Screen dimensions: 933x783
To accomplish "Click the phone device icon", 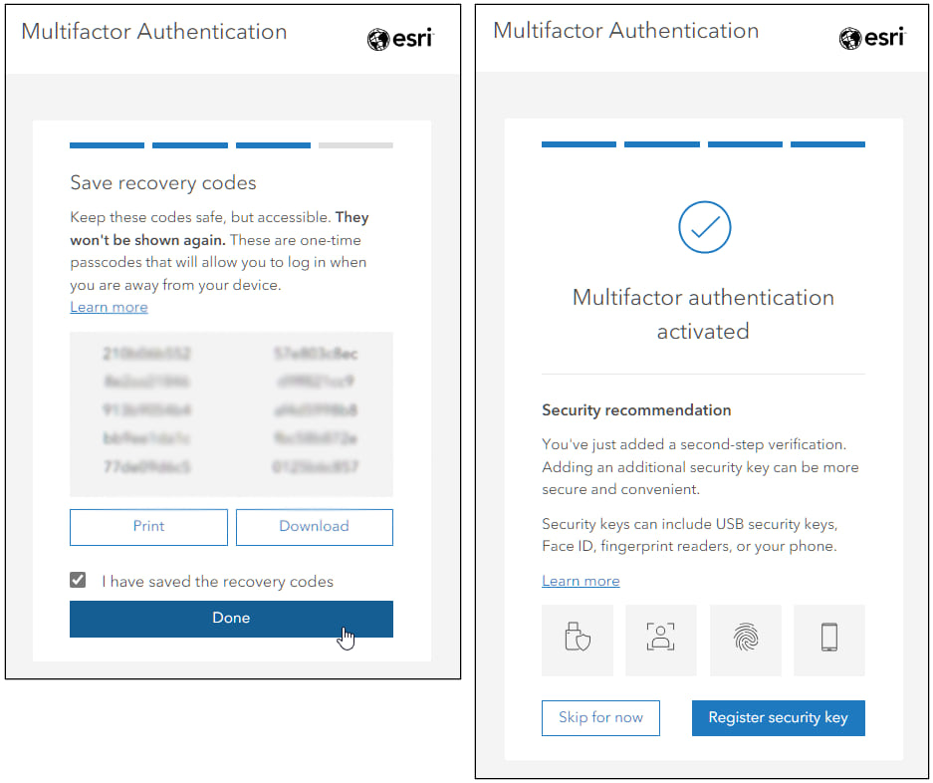I will point(828,641).
